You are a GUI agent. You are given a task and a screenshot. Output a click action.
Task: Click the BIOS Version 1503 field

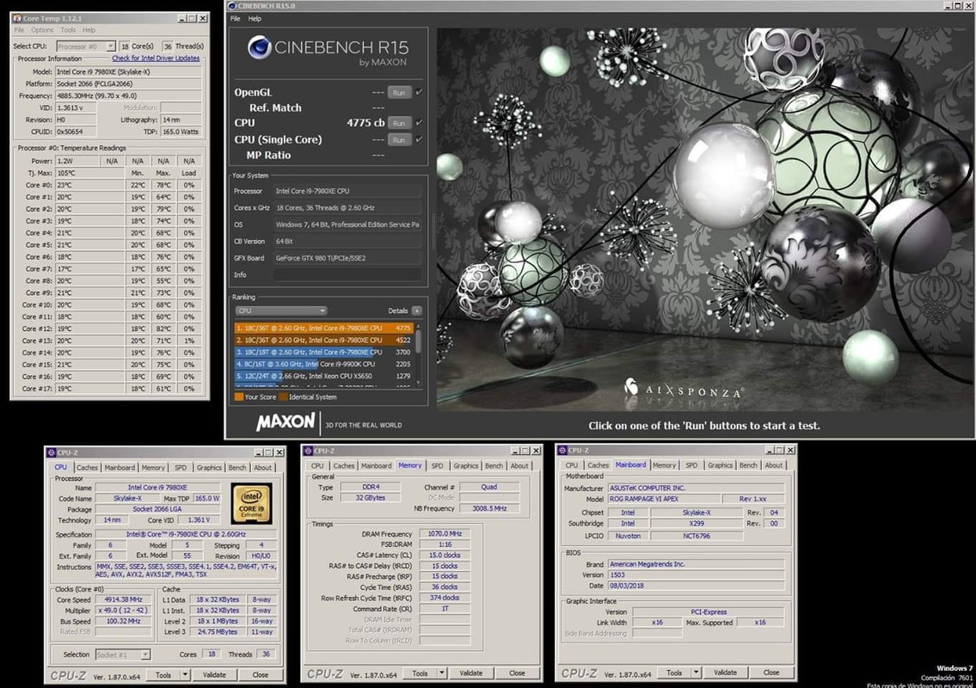point(696,574)
